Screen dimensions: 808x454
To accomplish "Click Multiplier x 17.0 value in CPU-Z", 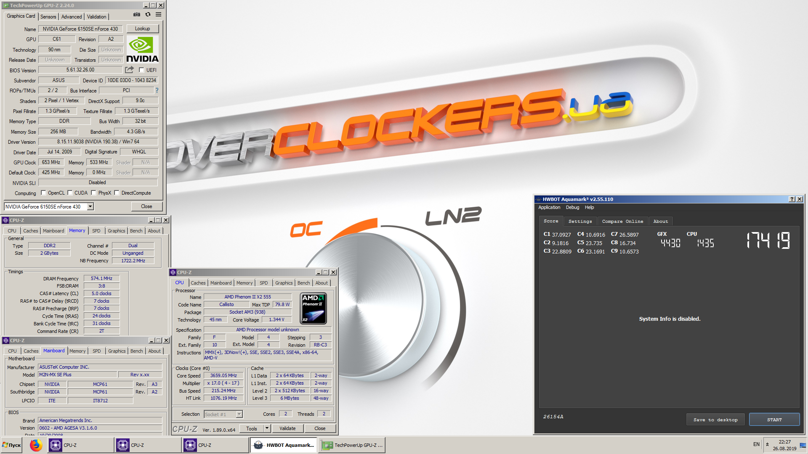I will 223,383.
